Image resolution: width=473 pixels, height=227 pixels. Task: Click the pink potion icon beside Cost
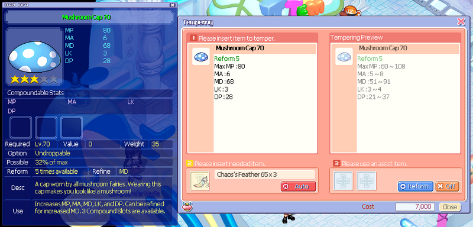point(187,207)
